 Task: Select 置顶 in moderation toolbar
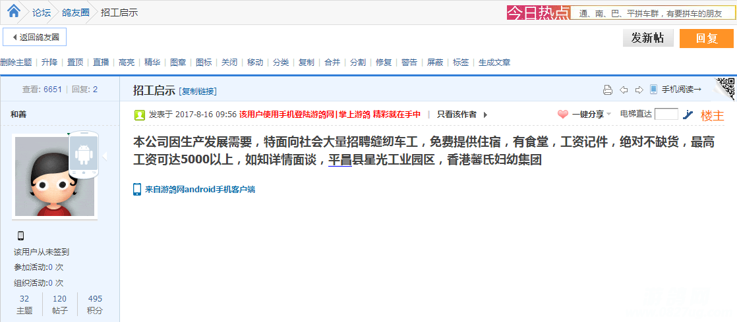75,63
